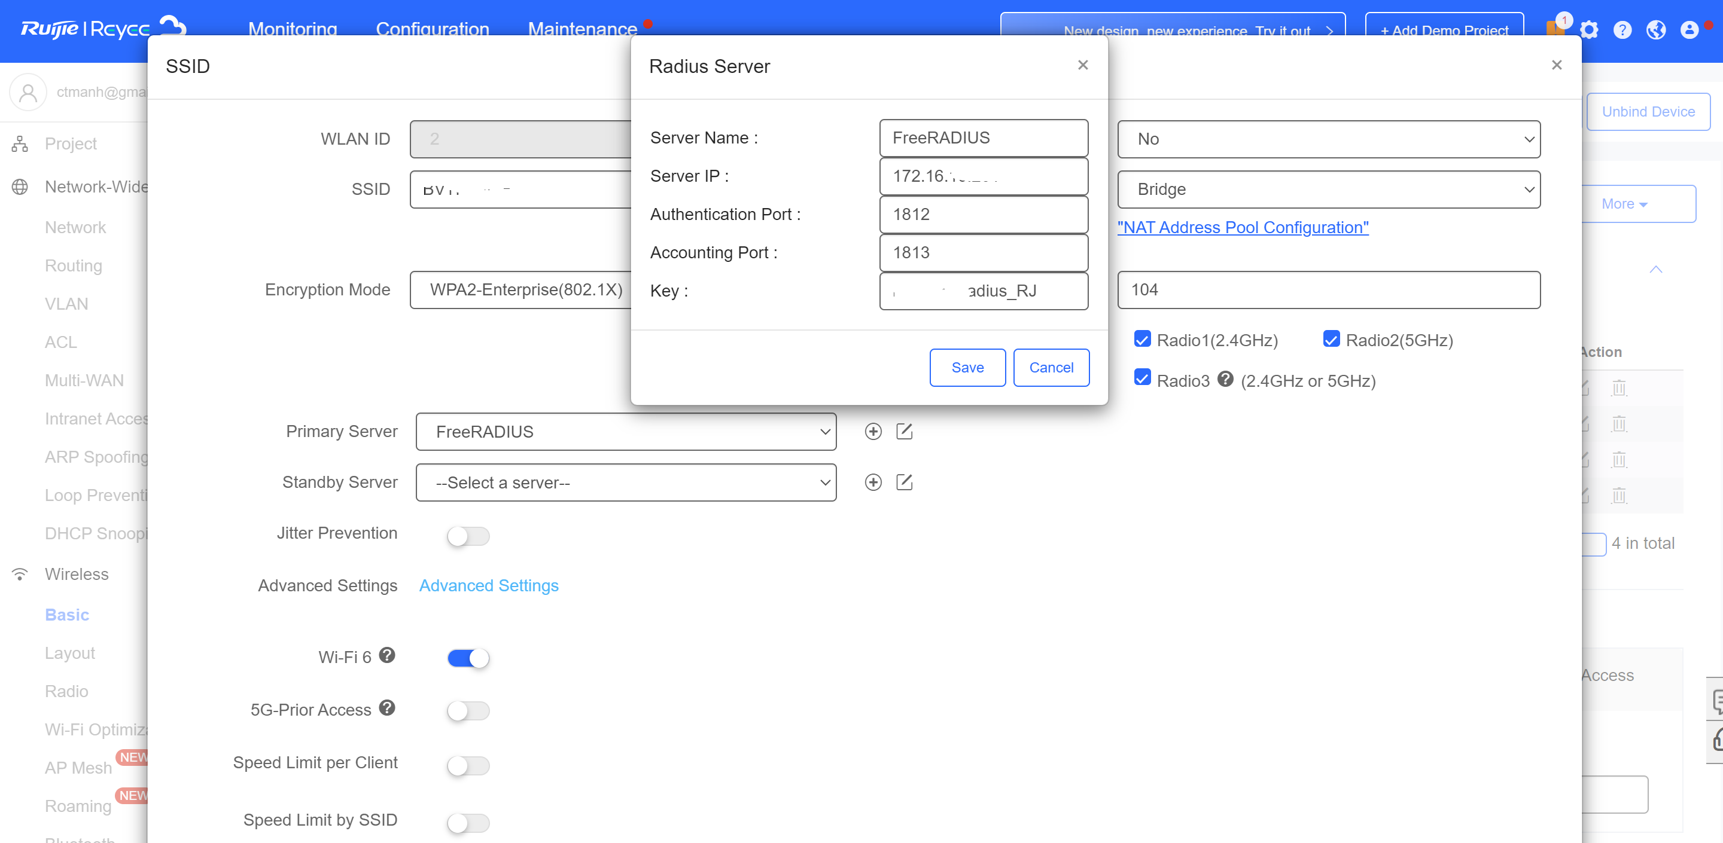Open the Standby Server dropdown
Viewport: 1723px width, 843px height.
coord(626,482)
